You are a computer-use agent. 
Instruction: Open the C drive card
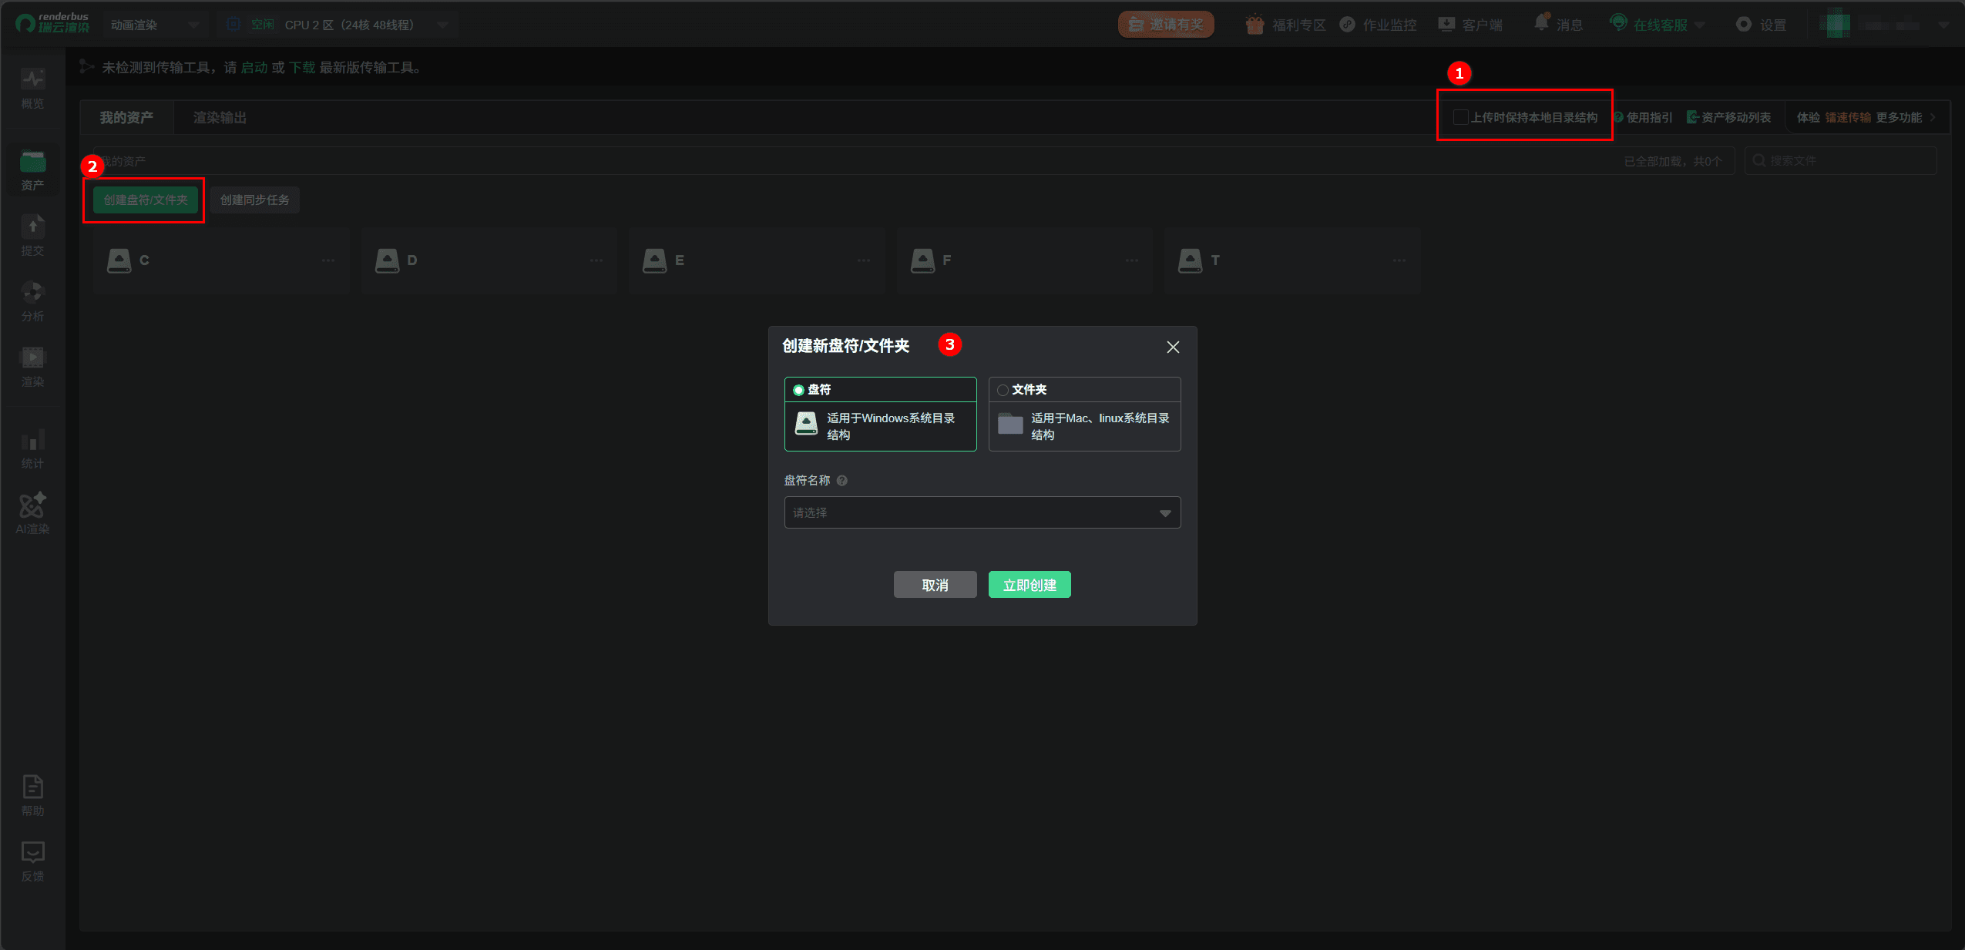click(222, 260)
